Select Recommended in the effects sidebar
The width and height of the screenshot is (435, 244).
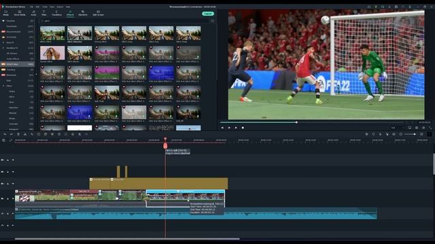click(x=14, y=32)
